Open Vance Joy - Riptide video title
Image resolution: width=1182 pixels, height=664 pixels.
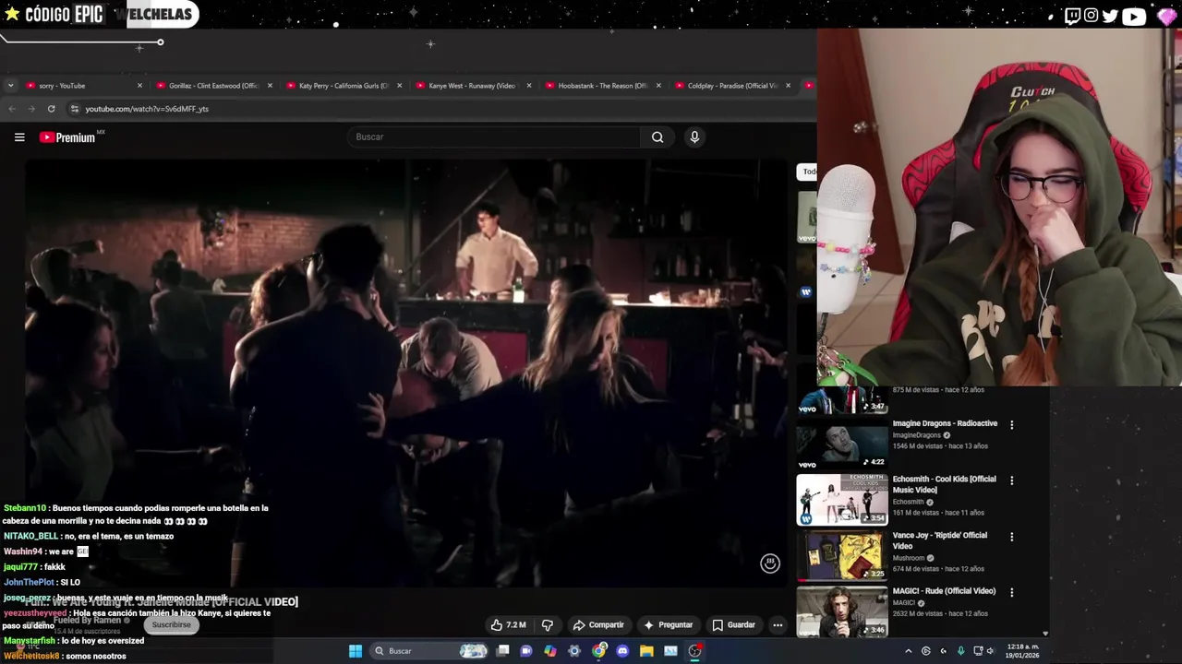[x=939, y=540]
